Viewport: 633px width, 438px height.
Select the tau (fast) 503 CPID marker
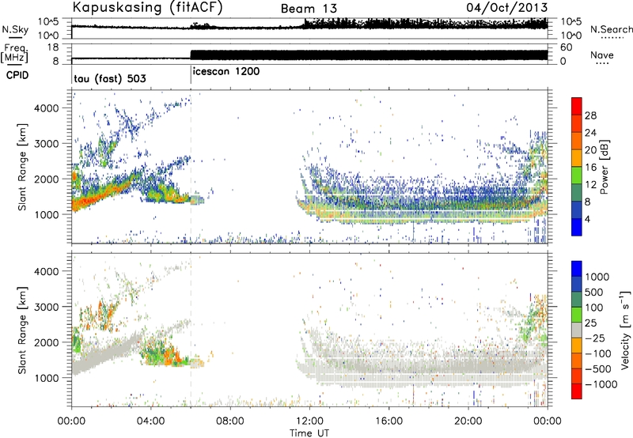(110, 78)
